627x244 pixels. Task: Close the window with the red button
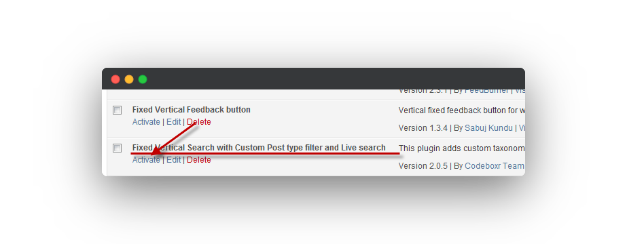(x=115, y=79)
